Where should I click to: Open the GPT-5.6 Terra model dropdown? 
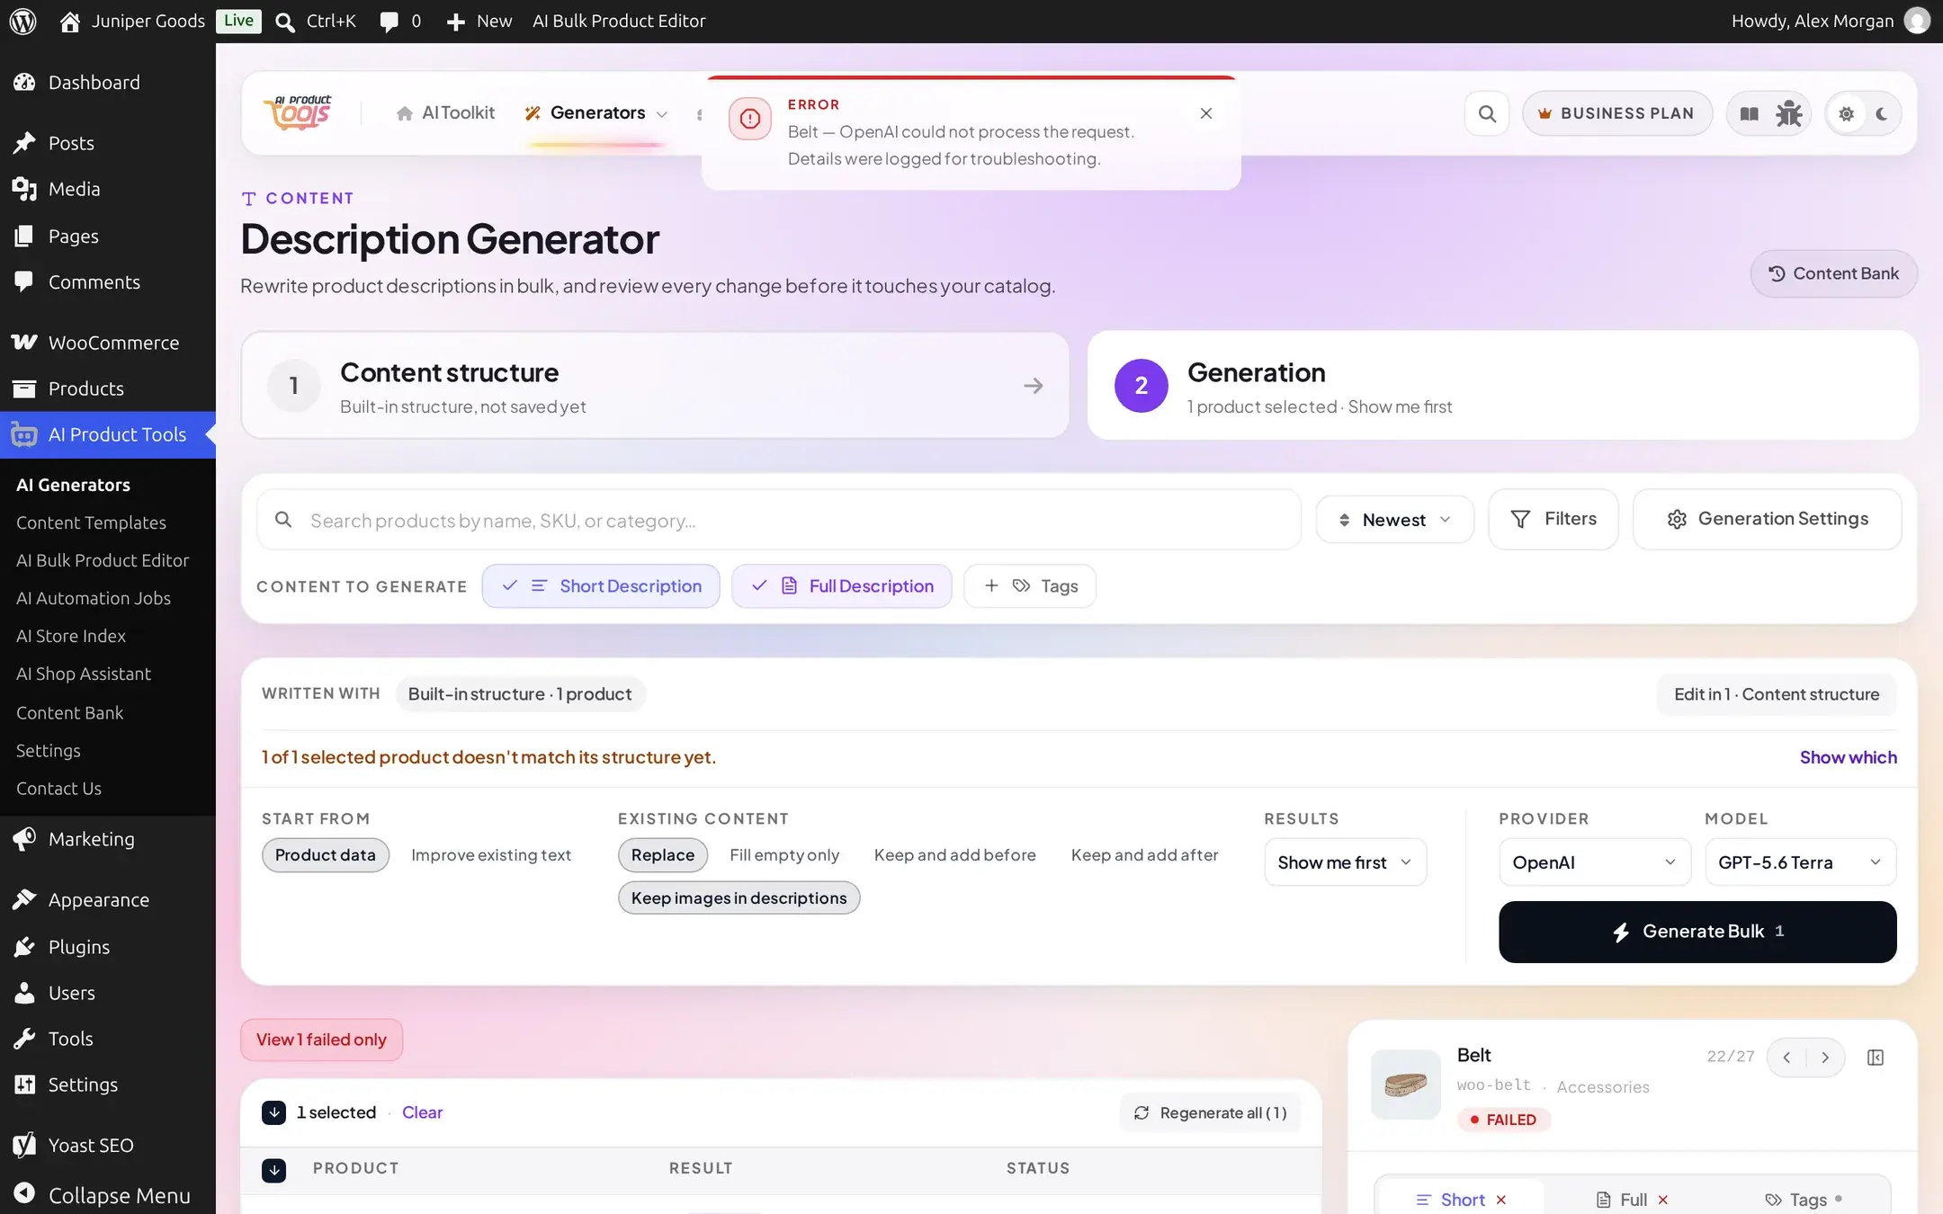(x=1800, y=862)
